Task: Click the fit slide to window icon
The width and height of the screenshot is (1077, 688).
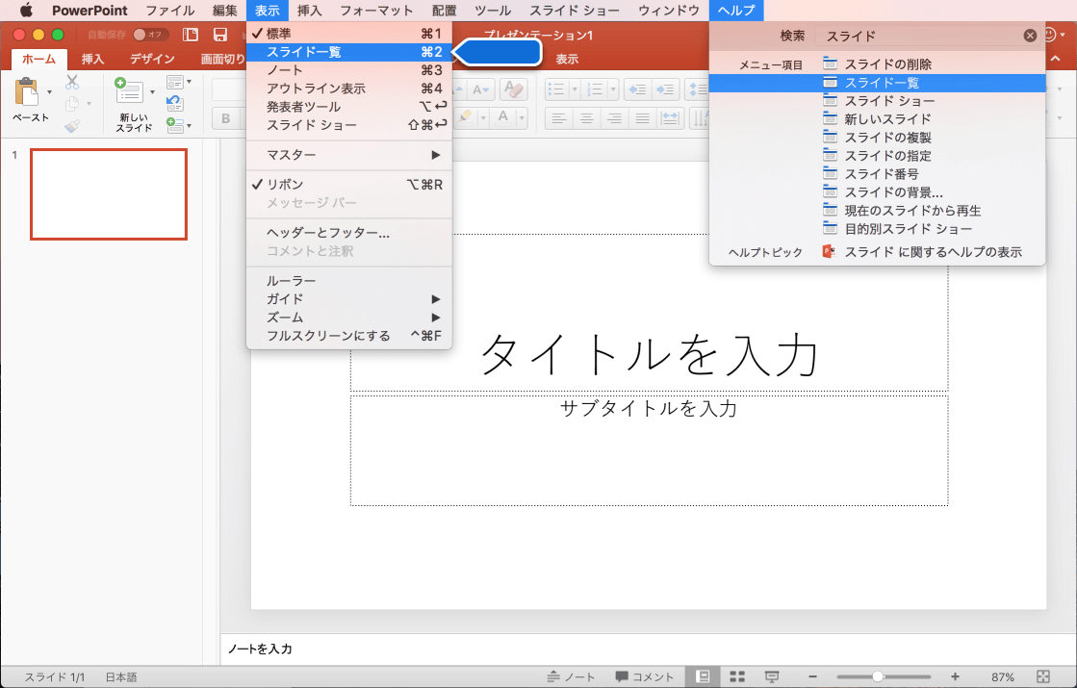Action: pos(1042,676)
